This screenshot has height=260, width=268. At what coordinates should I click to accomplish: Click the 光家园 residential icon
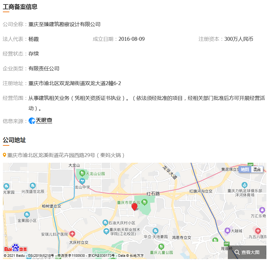click(x=6, y=186)
